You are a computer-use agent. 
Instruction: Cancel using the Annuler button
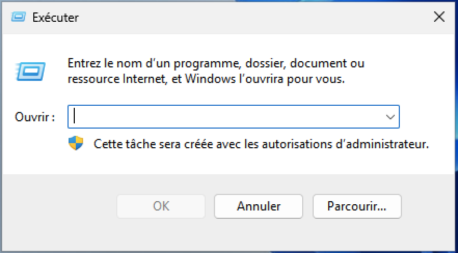tap(259, 206)
